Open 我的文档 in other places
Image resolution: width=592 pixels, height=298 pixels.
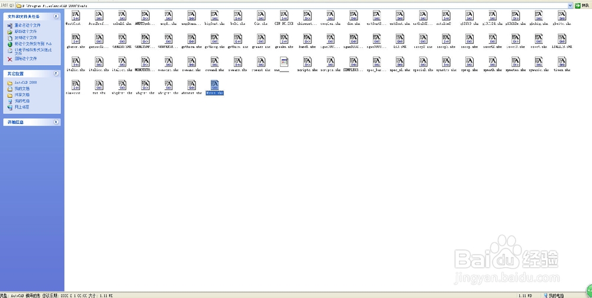click(x=22, y=88)
